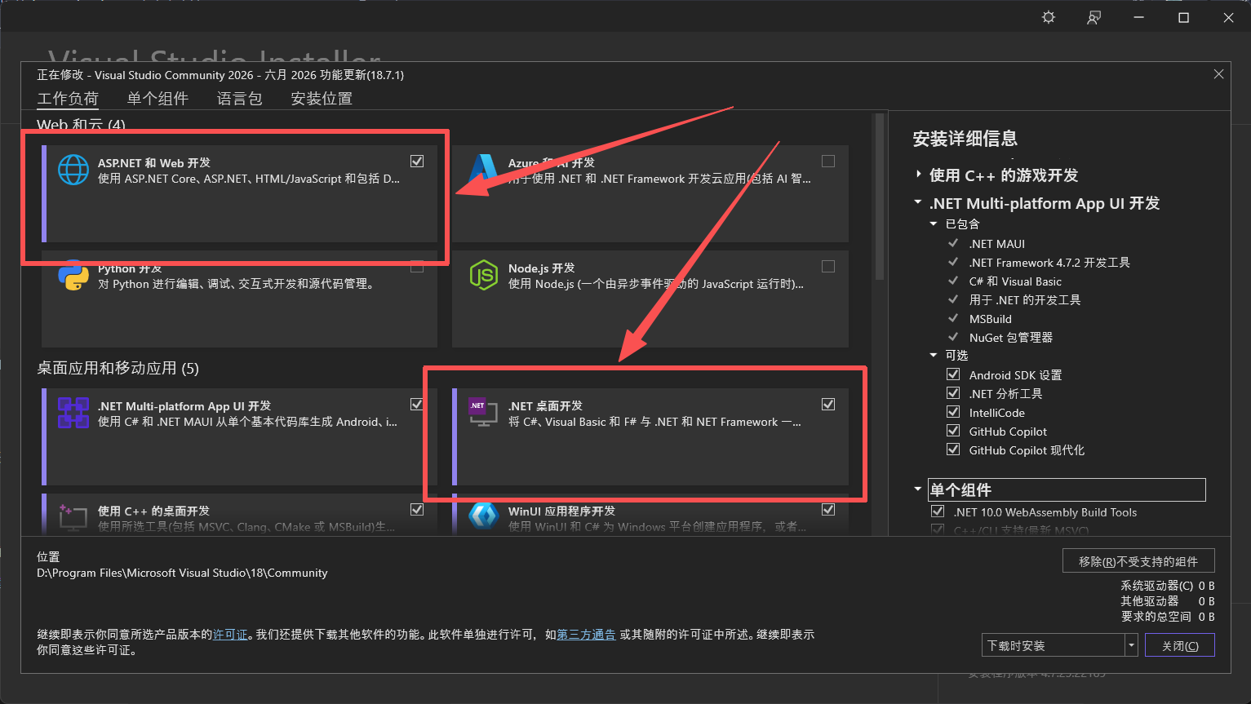The image size is (1251, 704).
Task: Switch to the 单个组件 tab
Action: [x=157, y=99]
